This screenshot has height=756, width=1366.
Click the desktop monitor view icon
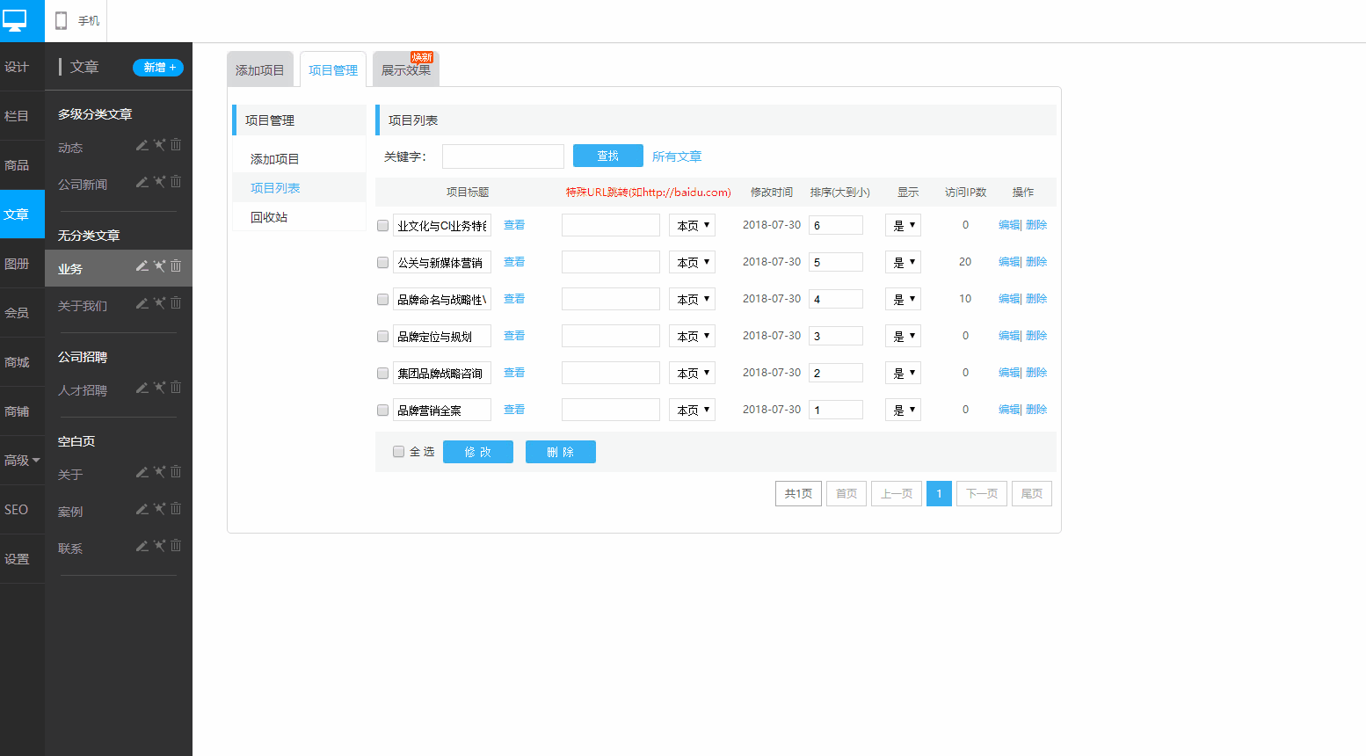[x=15, y=19]
